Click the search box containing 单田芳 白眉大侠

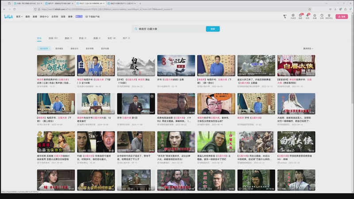(169, 29)
